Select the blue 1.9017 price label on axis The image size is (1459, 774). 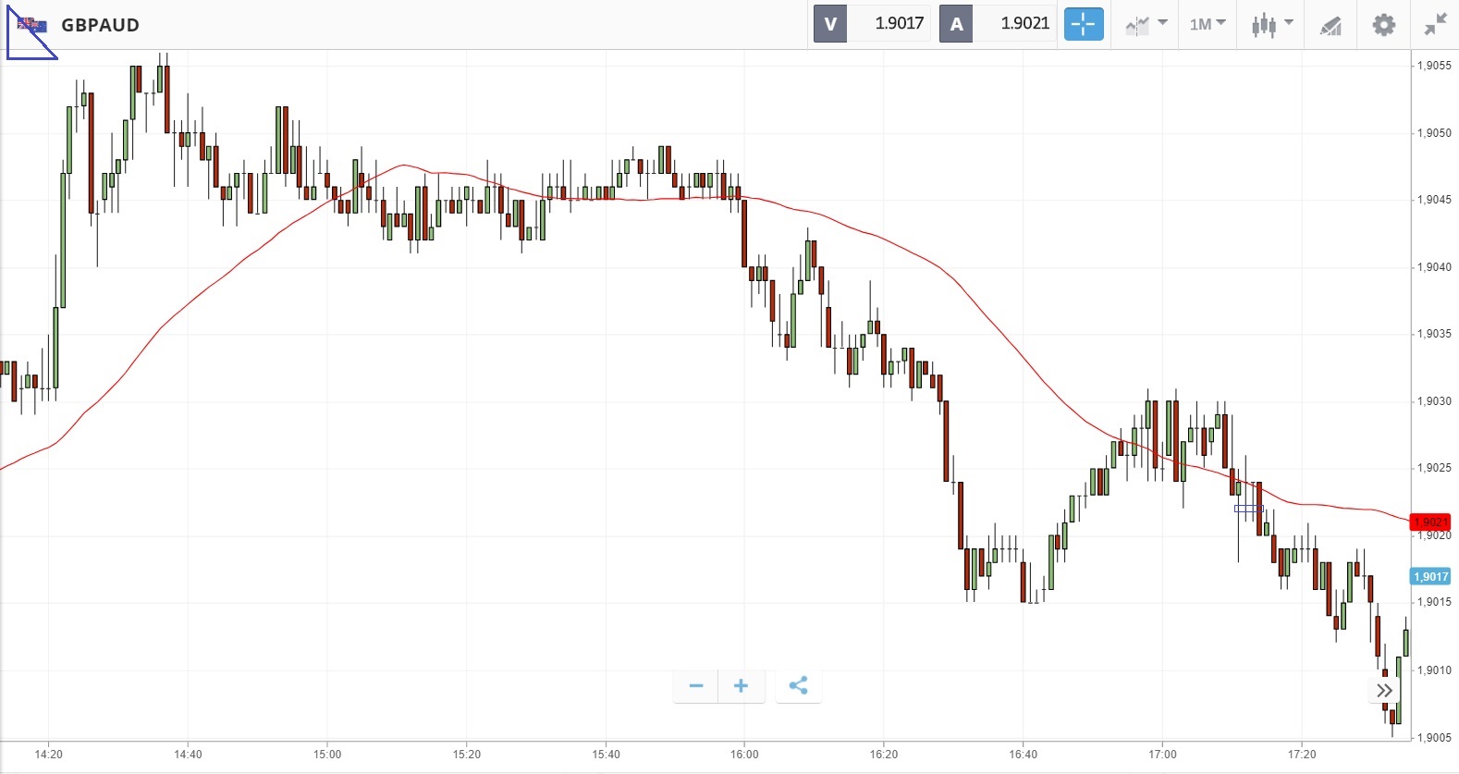pos(1430,577)
